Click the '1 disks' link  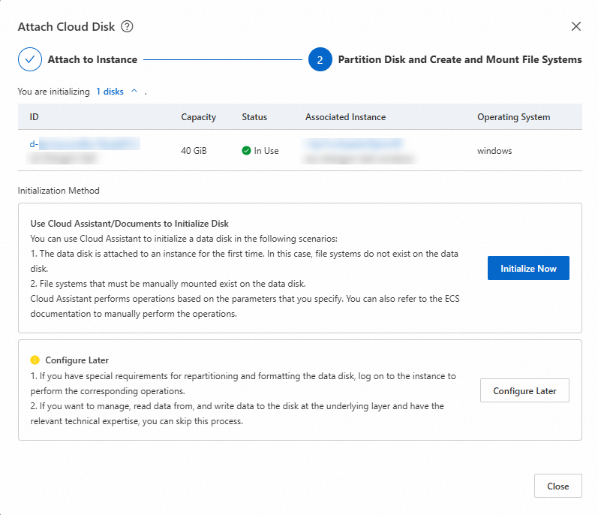[x=110, y=92]
